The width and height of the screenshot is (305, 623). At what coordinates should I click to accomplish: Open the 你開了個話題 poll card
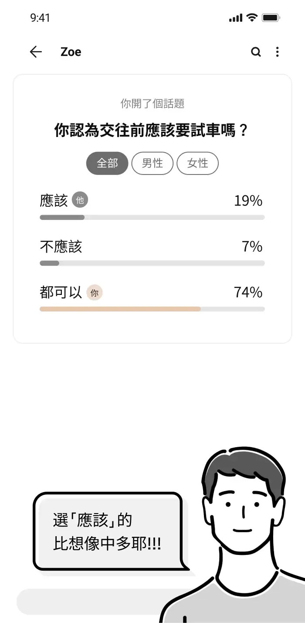[152, 104]
